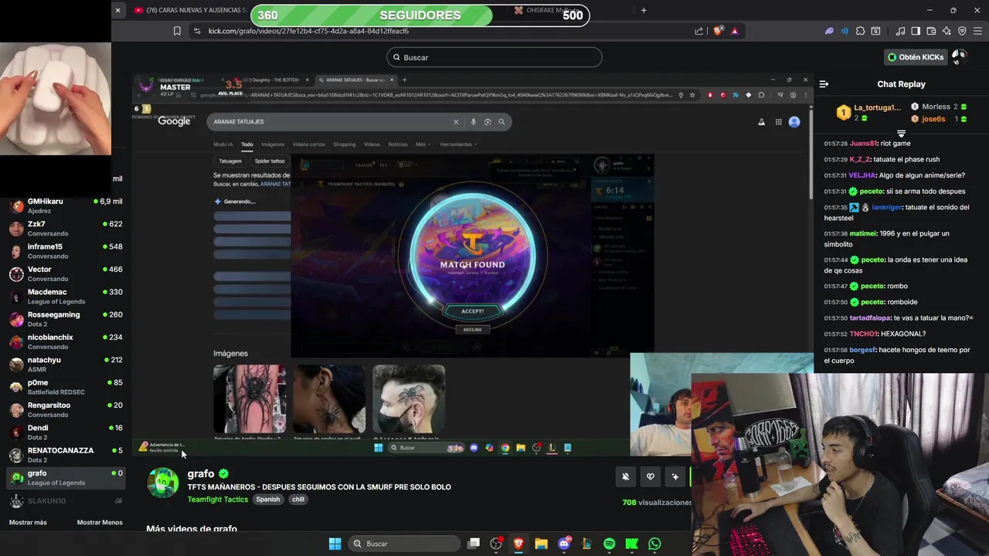
Task: Click the site info icon before URL
Action: [x=197, y=31]
